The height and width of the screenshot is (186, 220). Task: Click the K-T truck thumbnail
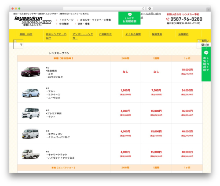click(x=30, y=154)
